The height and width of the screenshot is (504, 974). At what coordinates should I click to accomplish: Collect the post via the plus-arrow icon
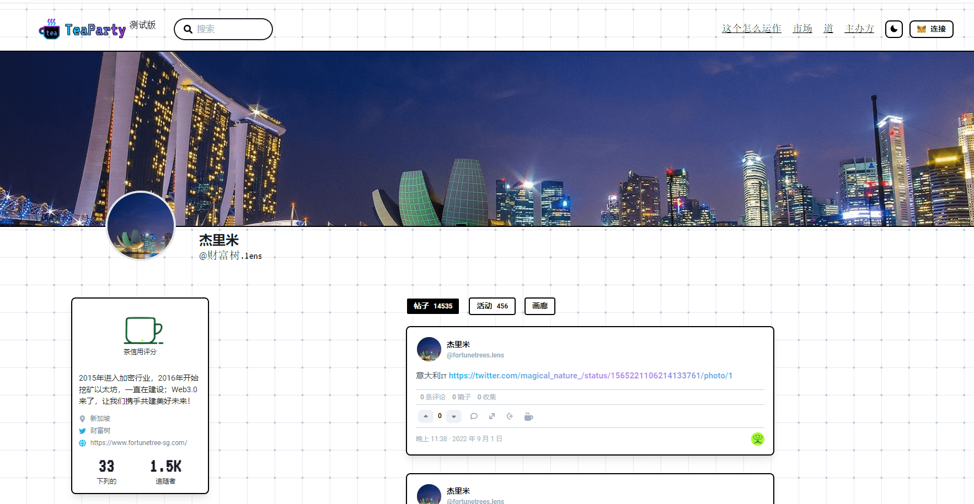(510, 416)
